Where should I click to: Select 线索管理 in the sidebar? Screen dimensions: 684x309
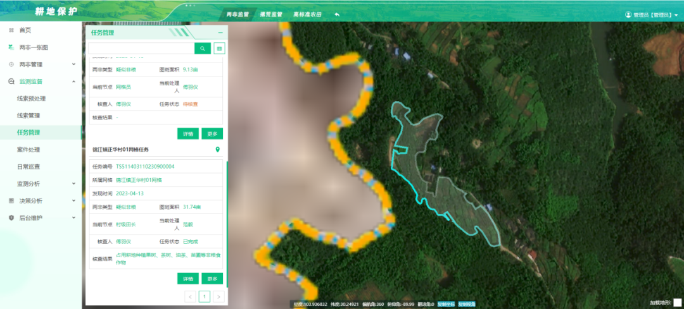[28, 116]
